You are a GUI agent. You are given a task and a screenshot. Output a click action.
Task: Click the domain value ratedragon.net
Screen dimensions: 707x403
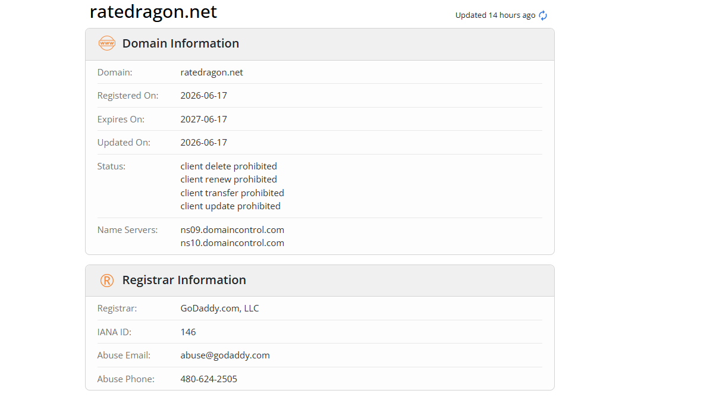[x=212, y=73]
